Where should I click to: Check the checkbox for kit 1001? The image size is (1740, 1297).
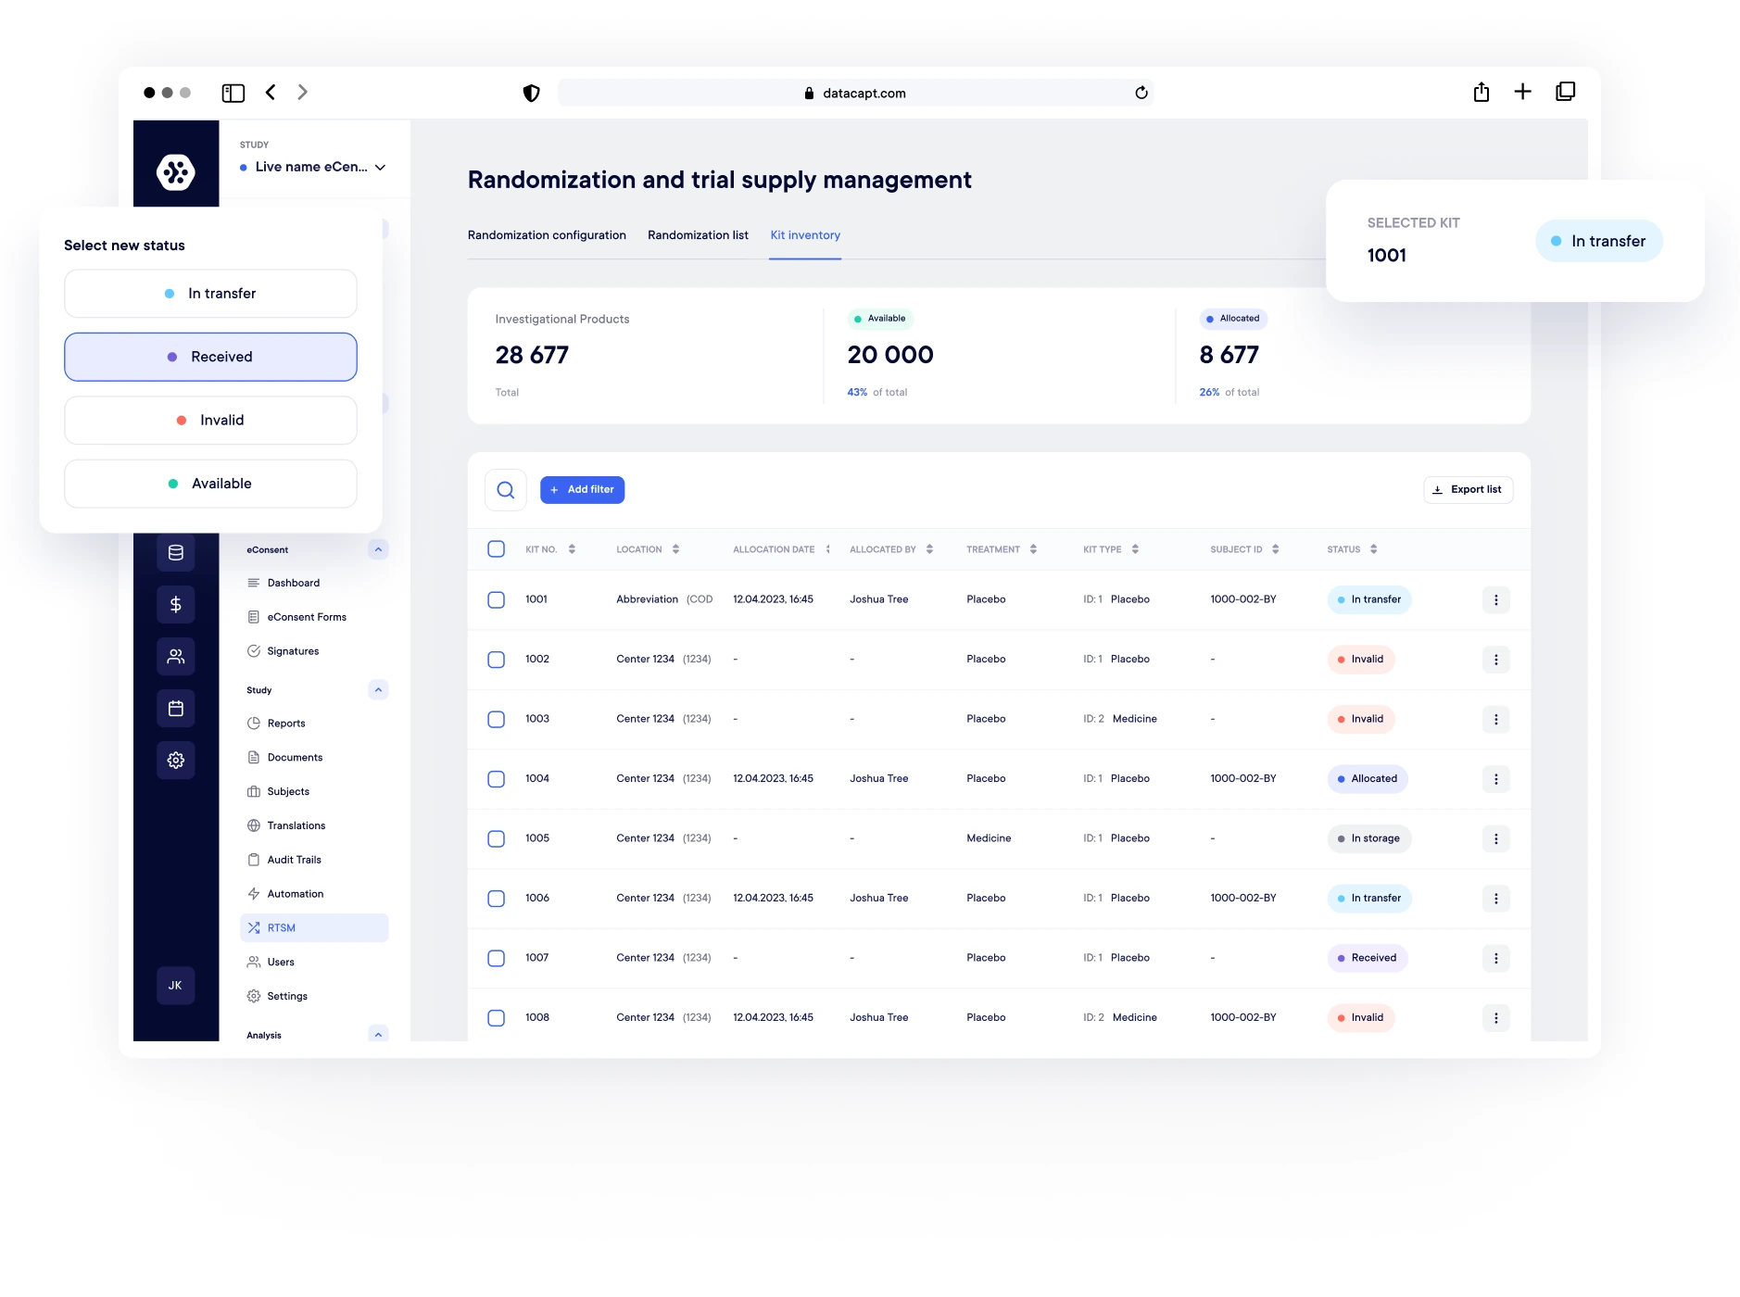(497, 600)
